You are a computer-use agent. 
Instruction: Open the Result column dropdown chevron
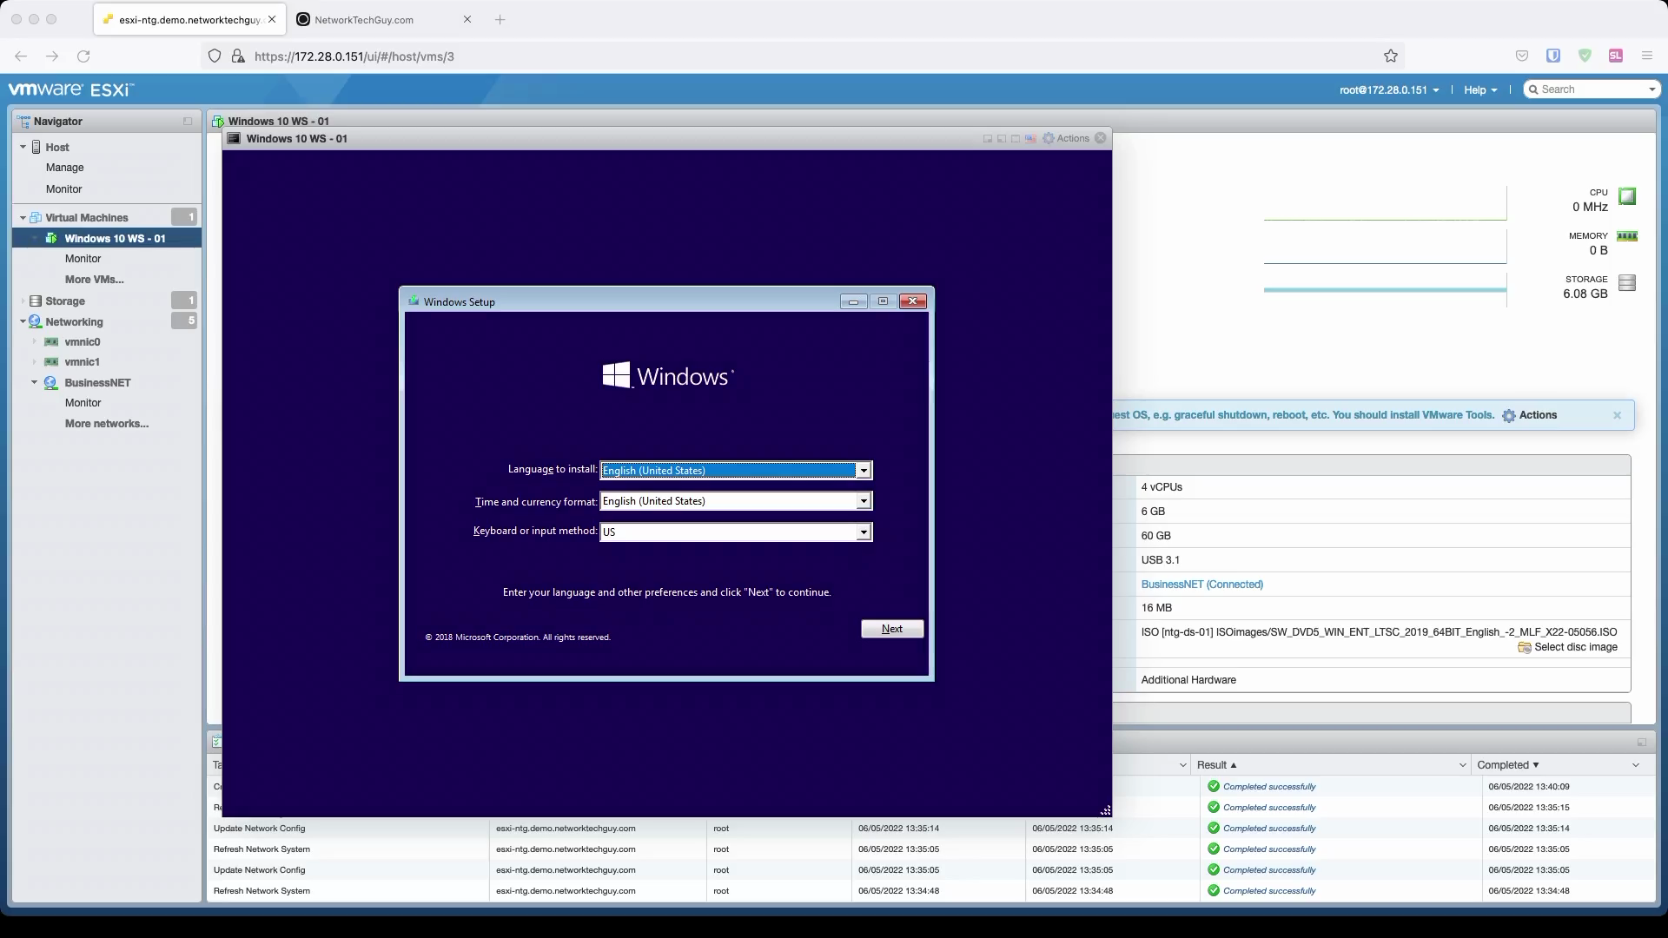pos(1462,766)
